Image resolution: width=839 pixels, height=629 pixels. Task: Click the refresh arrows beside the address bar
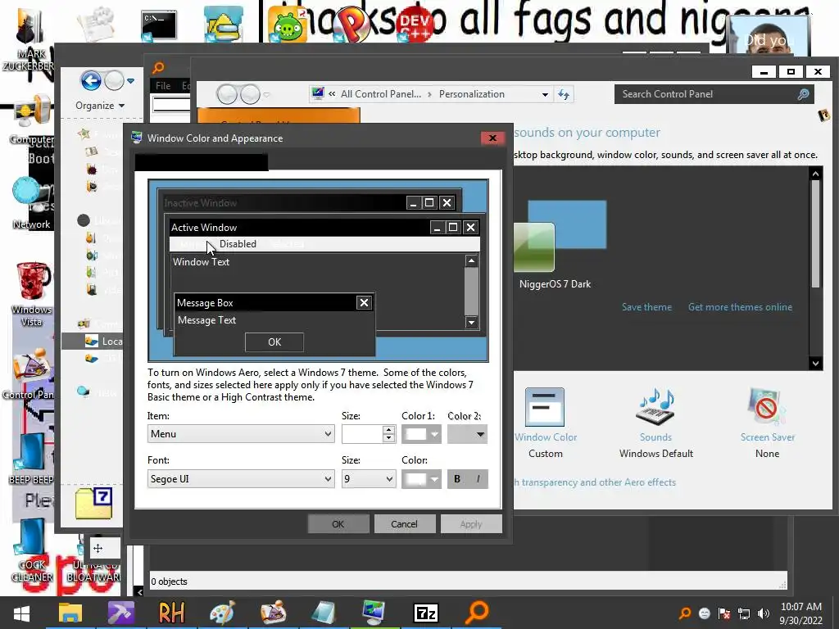click(x=564, y=95)
